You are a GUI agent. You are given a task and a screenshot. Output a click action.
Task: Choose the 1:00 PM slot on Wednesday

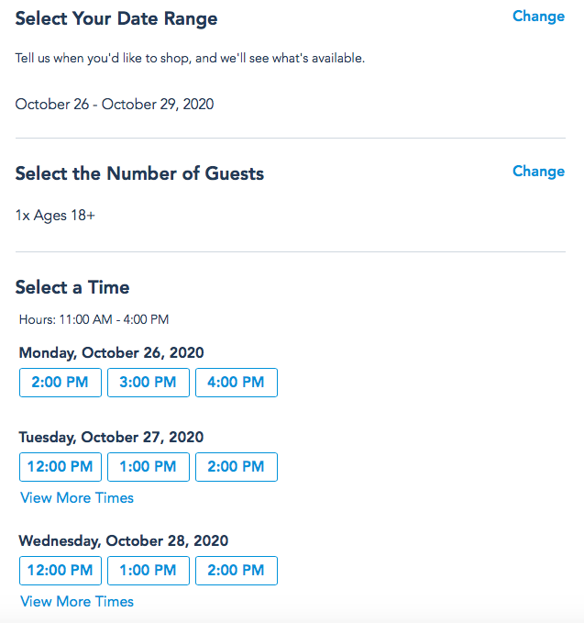[x=148, y=571]
